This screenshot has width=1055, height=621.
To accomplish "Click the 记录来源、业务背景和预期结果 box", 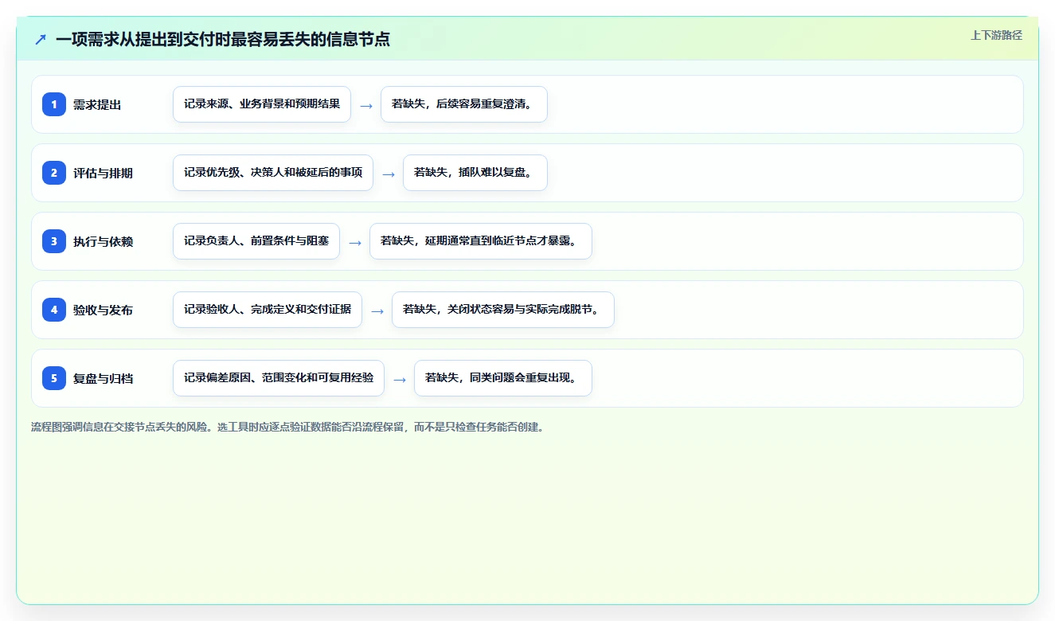I will coord(262,104).
